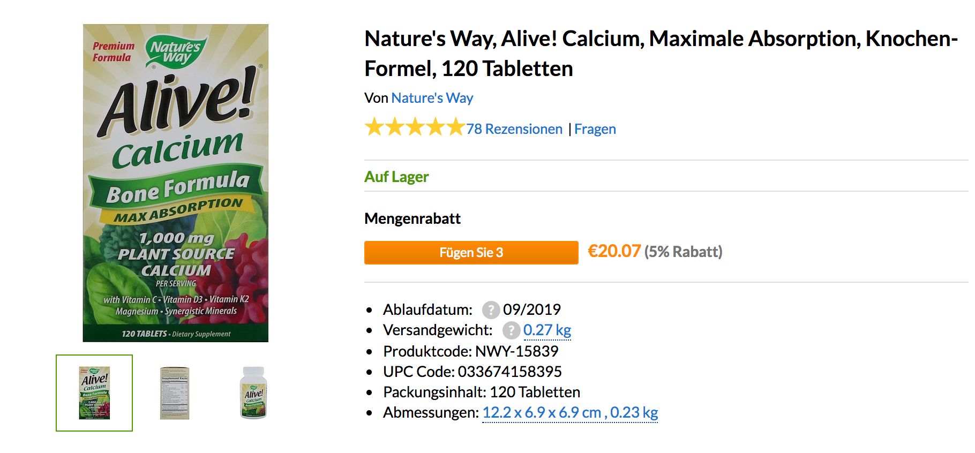Click the Packungsinhalt 120 Tabletten line

point(481,392)
